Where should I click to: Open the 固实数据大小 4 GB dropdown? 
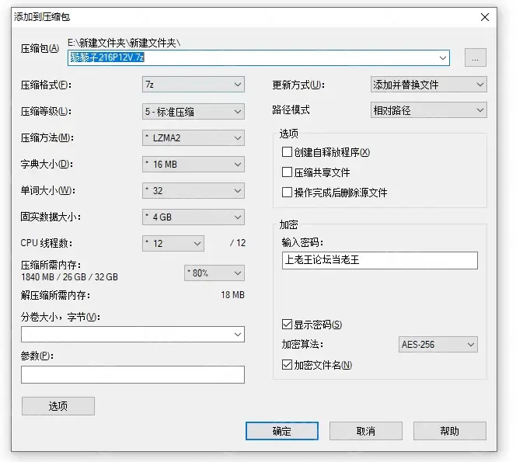tap(193, 217)
